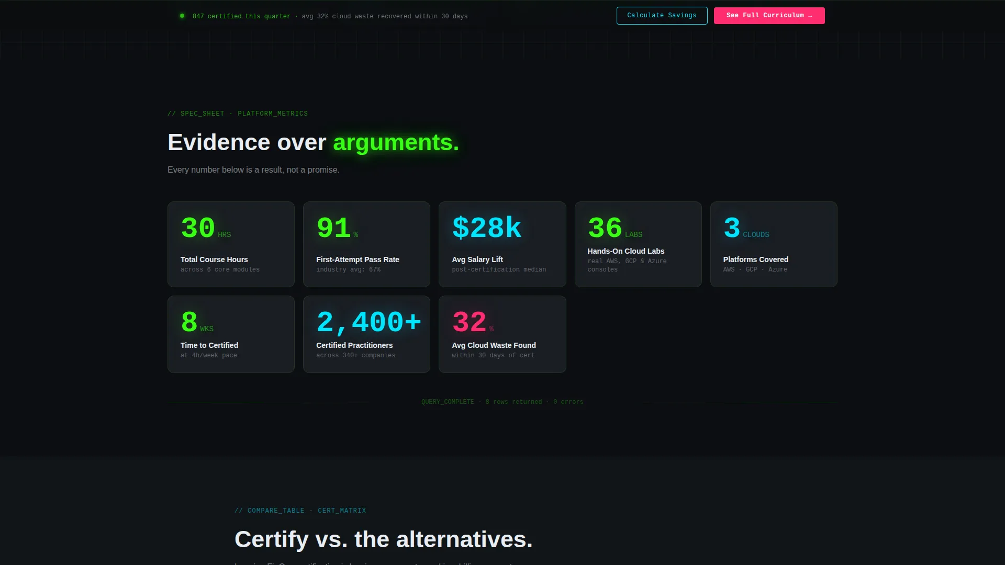Screen dimensions: 1005x565
Task: Select the 91% First-Attempt Pass Rate card
Action: click(x=366, y=244)
